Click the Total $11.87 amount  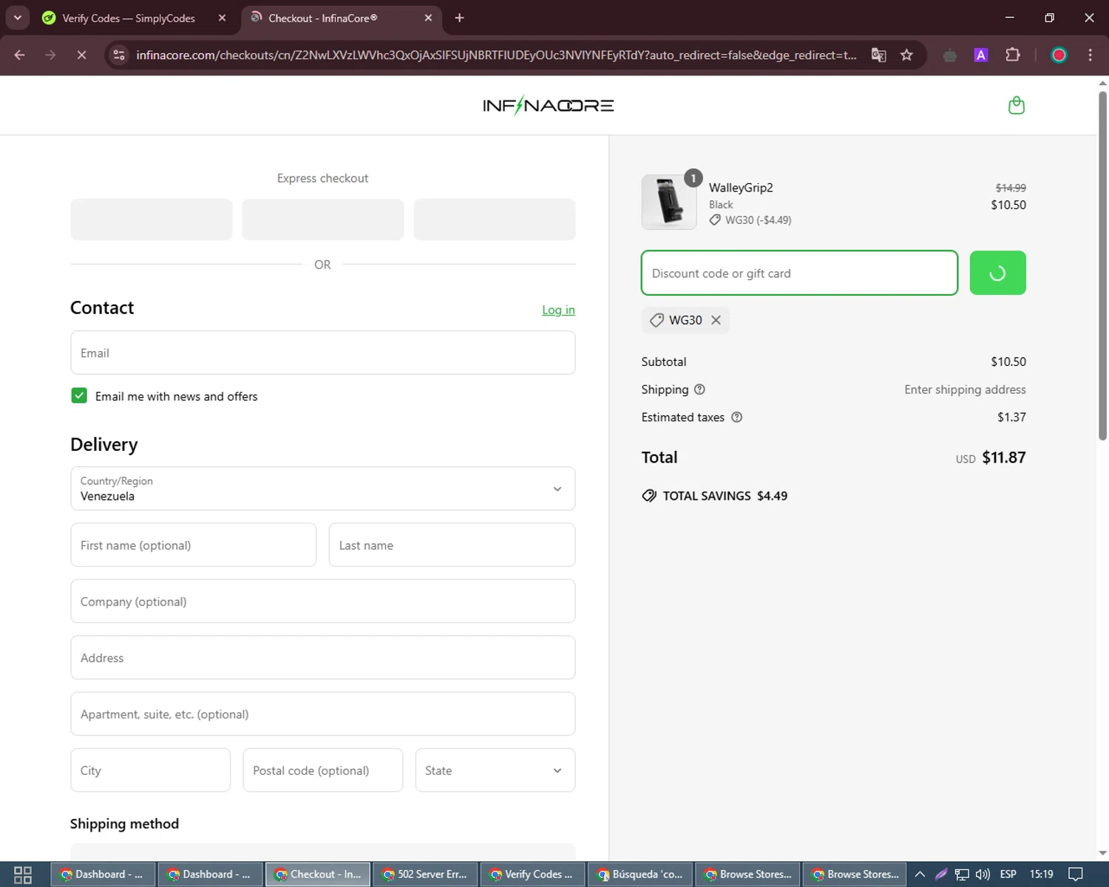click(x=1003, y=458)
